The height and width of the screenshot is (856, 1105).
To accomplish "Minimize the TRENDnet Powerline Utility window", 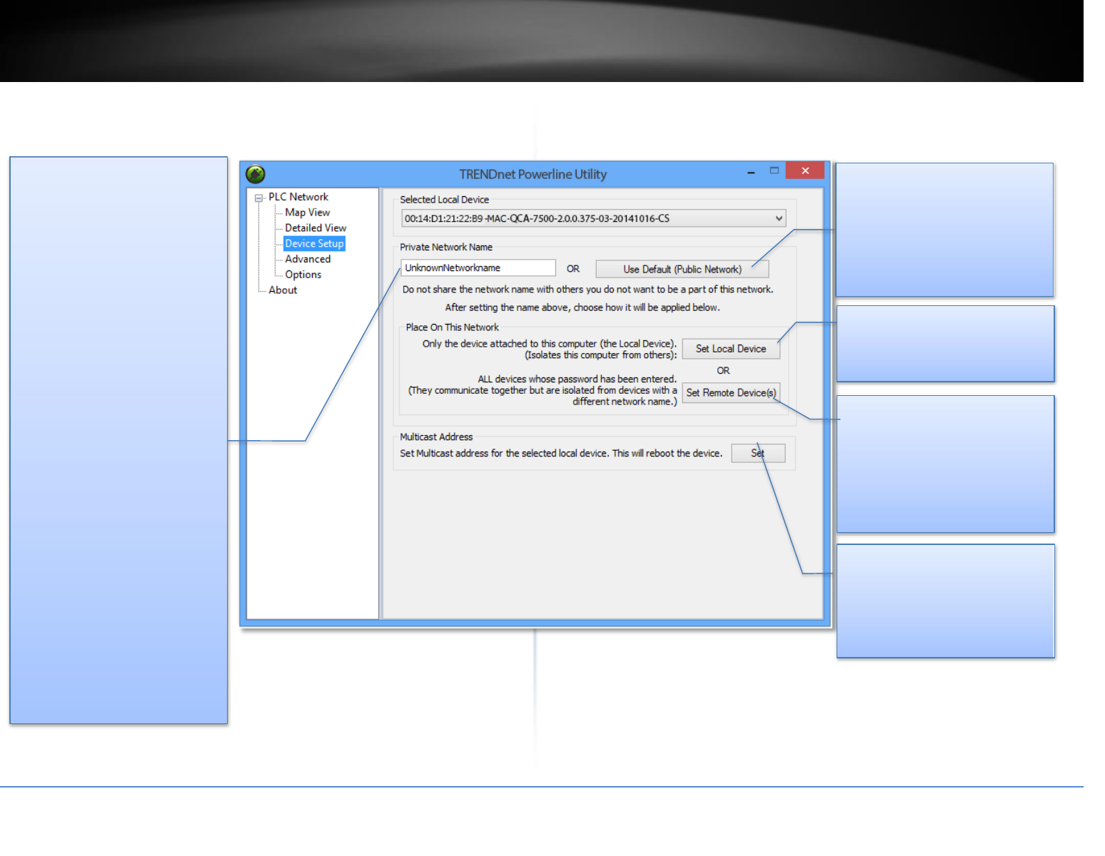I will click(751, 172).
